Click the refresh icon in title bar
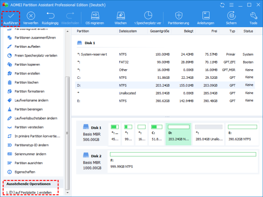Image resolution: width=263 pixels, height=197 pixels. pos(222,5)
